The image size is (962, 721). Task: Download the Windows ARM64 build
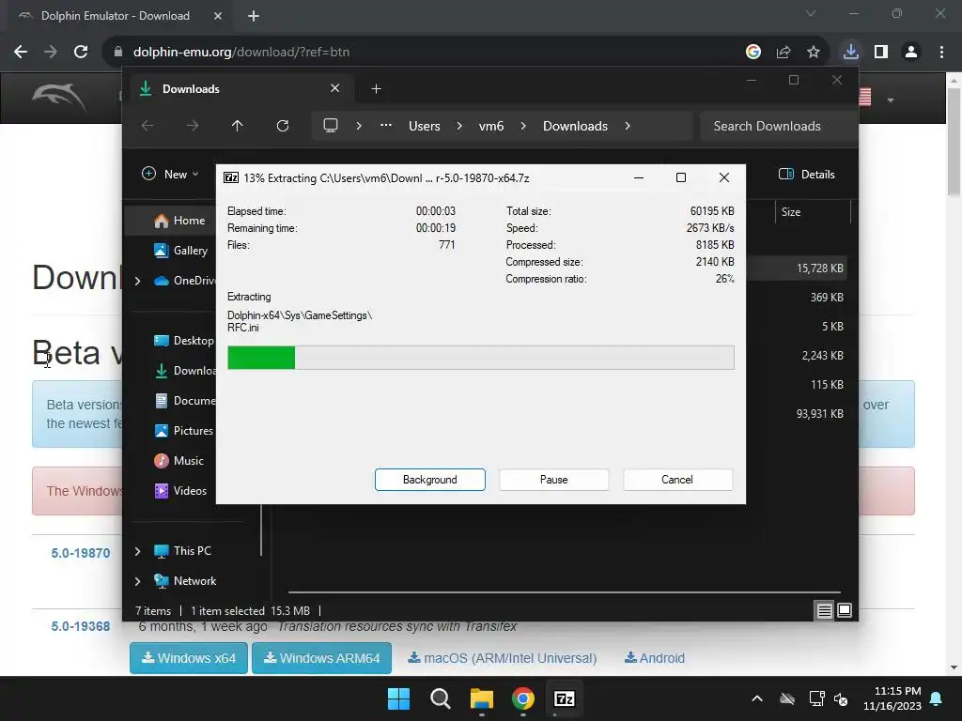pyautogui.click(x=321, y=658)
